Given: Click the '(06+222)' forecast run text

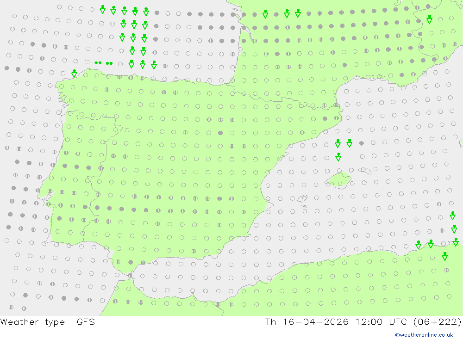Looking at the screenshot, I should pyautogui.click(x=438, y=321).
